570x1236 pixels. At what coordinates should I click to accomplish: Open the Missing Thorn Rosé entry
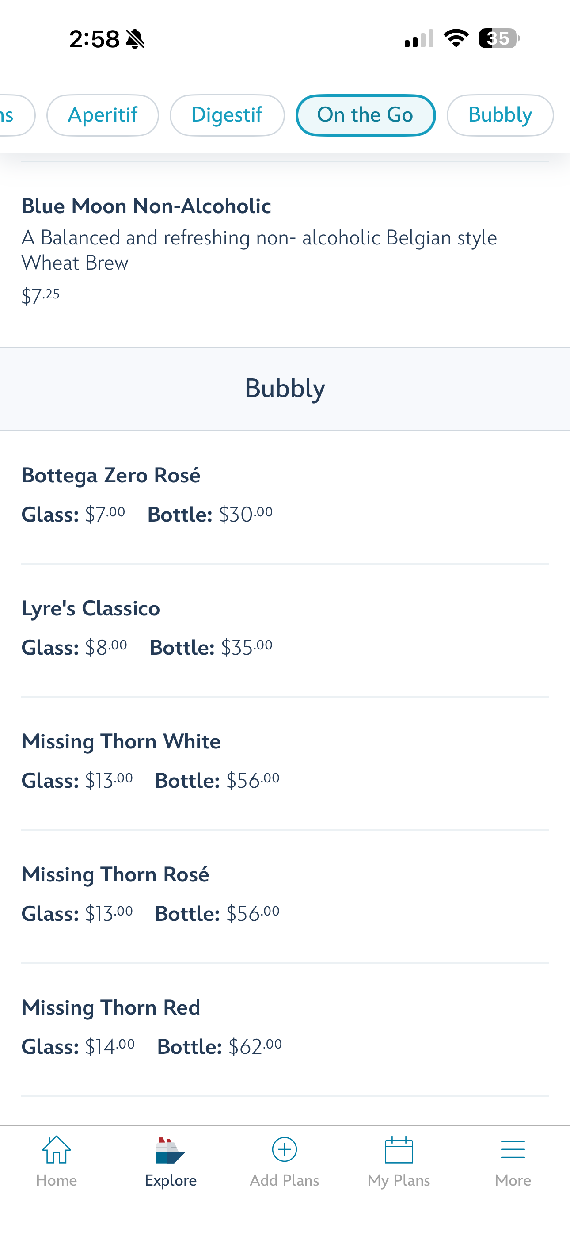pyautogui.click(x=115, y=874)
